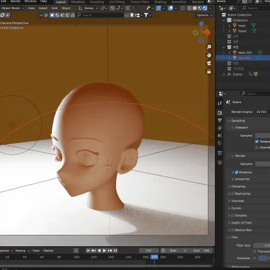This screenshot has width=270, height=270.
Task: Click the Filter Size value field
Action: click(261, 245)
